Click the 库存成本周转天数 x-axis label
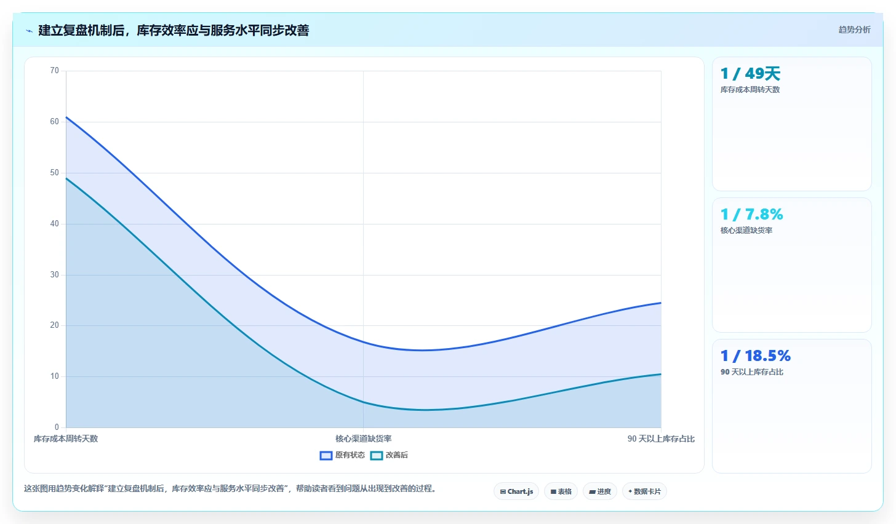The height and width of the screenshot is (524, 896). (x=66, y=439)
